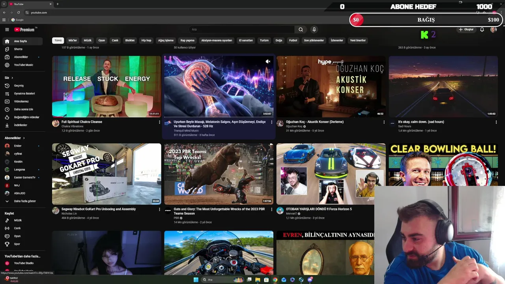Viewport: 505px width, 284px height.
Task: Go to Ana Sayfa in sidebar
Action: click(x=22, y=41)
